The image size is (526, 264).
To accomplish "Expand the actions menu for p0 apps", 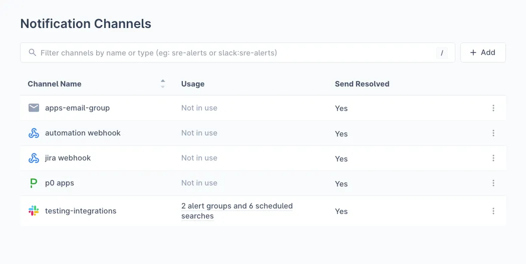I will [493, 183].
